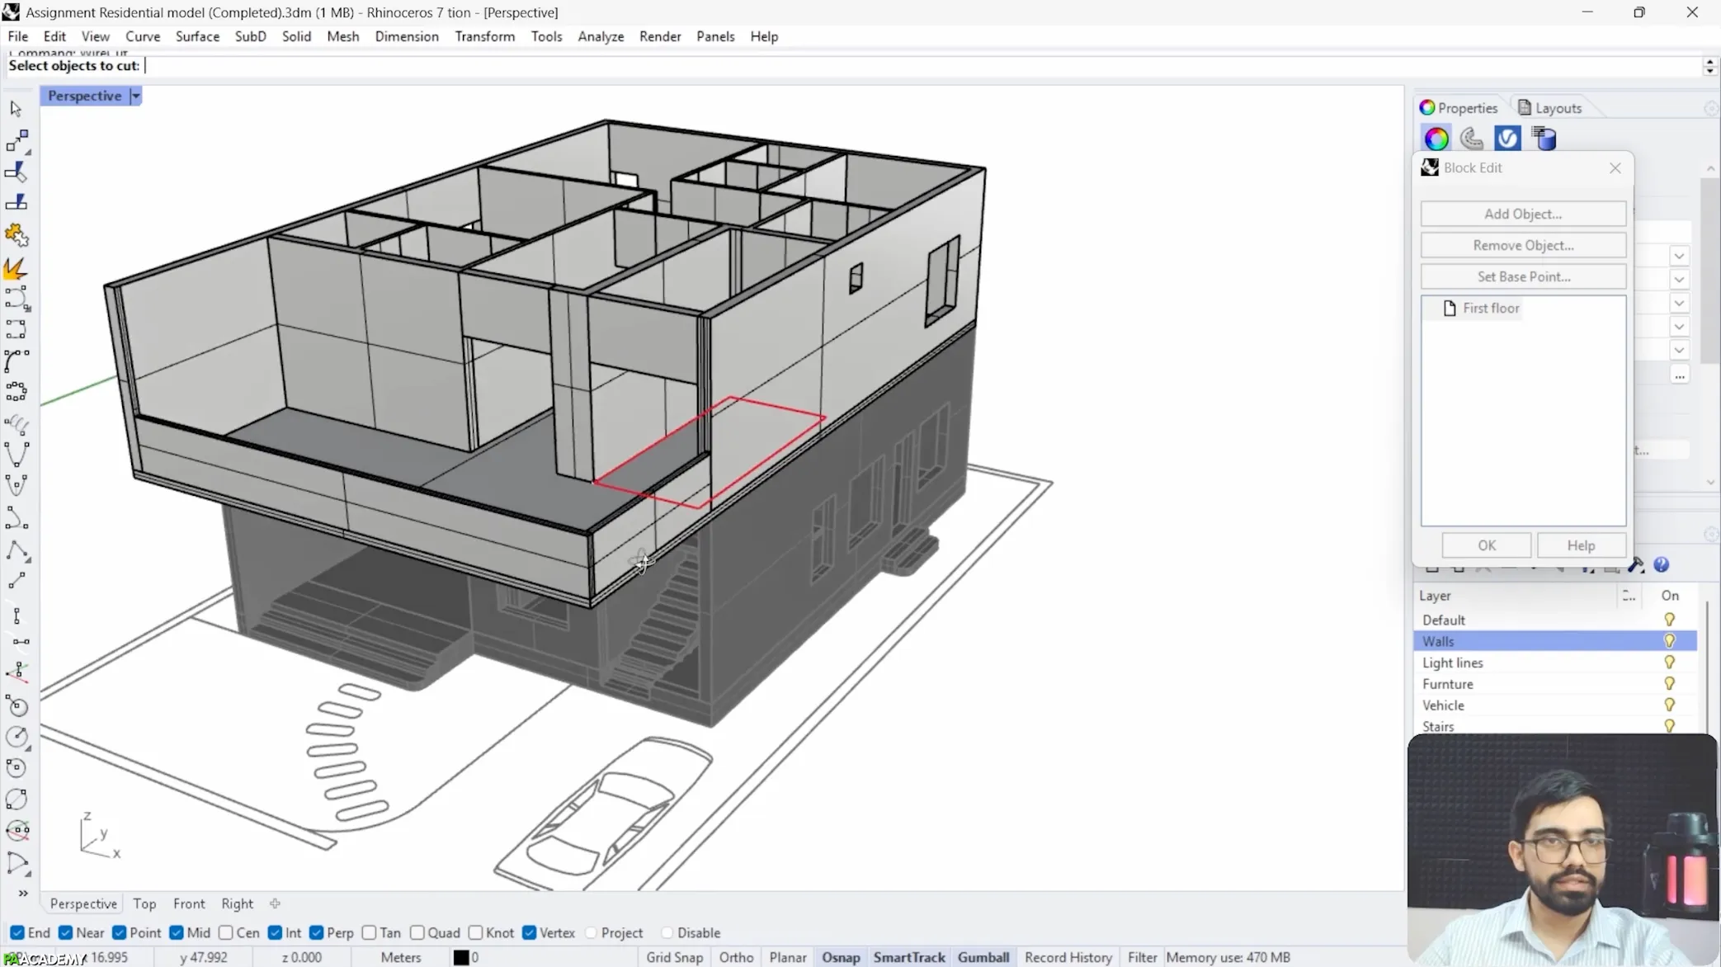Image resolution: width=1721 pixels, height=967 pixels.
Task: Expand more tools chevron at toolbar bottom
Action: point(22,893)
